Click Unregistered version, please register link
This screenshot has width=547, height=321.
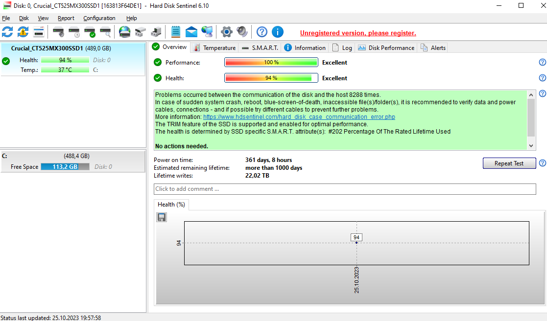[358, 33]
